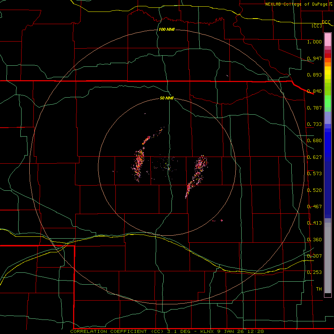Click the 0.360 legend value

pyautogui.click(x=314, y=240)
